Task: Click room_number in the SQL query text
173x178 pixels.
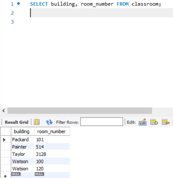Action: pyautogui.click(x=97, y=4)
